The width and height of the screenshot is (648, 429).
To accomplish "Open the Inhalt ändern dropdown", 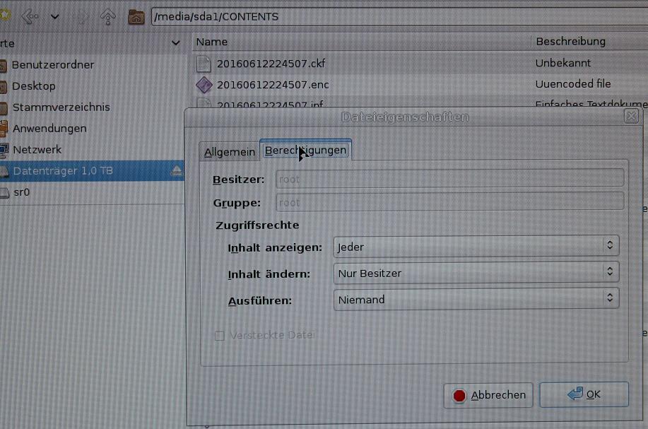I will [x=476, y=274].
